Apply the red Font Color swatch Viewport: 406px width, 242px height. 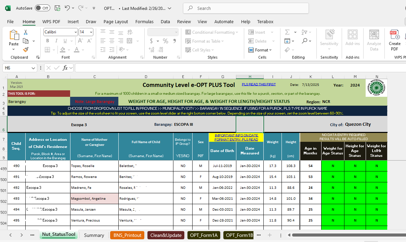[x=77, y=49]
